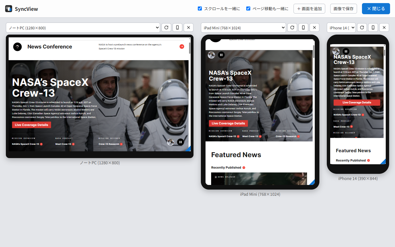395x247 pixels.
Task: Open Meet Crew-13 link in iPad Mini pane
Action: point(252,136)
